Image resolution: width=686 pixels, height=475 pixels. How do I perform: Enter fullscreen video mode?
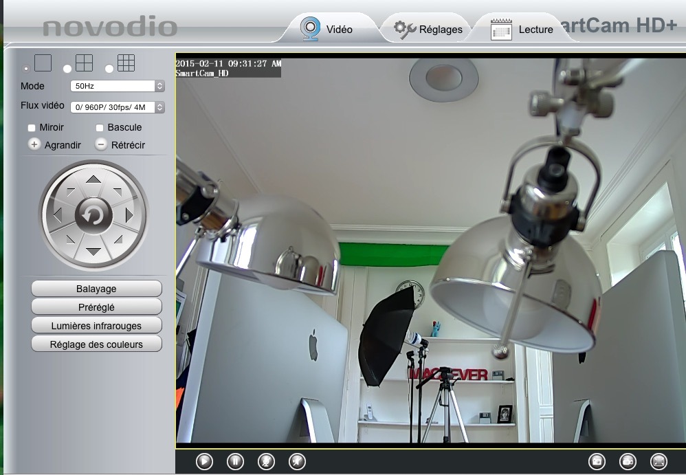point(659,461)
